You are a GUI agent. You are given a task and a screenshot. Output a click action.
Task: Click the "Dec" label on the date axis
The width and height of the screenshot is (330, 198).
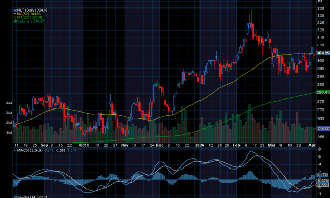coord(159,145)
